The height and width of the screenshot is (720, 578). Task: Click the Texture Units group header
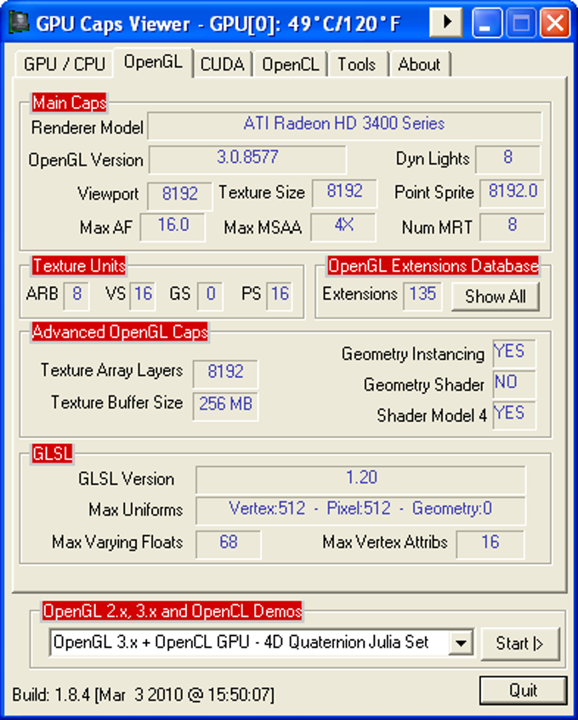pos(79,267)
